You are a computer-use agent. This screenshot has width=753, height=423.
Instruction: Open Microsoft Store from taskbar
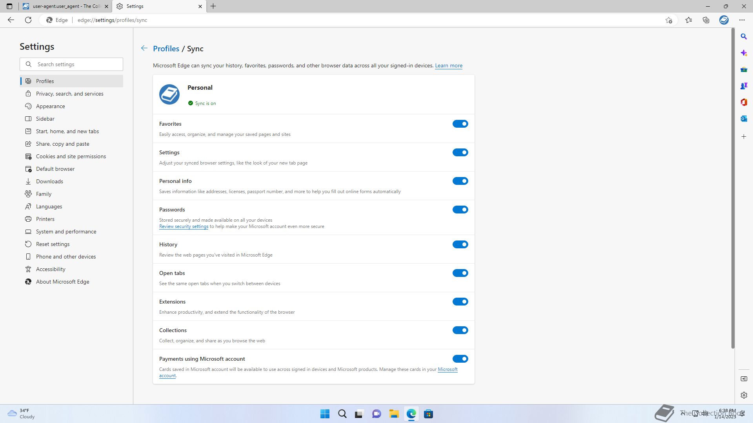pyautogui.click(x=428, y=414)
